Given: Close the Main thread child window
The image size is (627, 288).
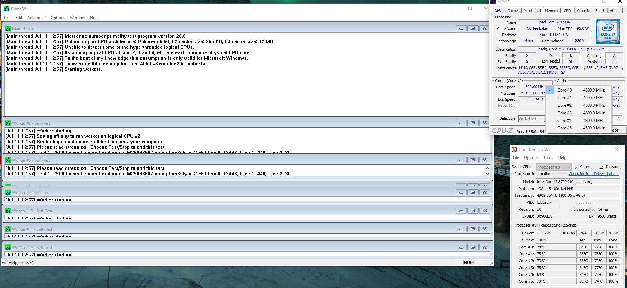Looking at the screenshot, I should (x=484, y=28).
